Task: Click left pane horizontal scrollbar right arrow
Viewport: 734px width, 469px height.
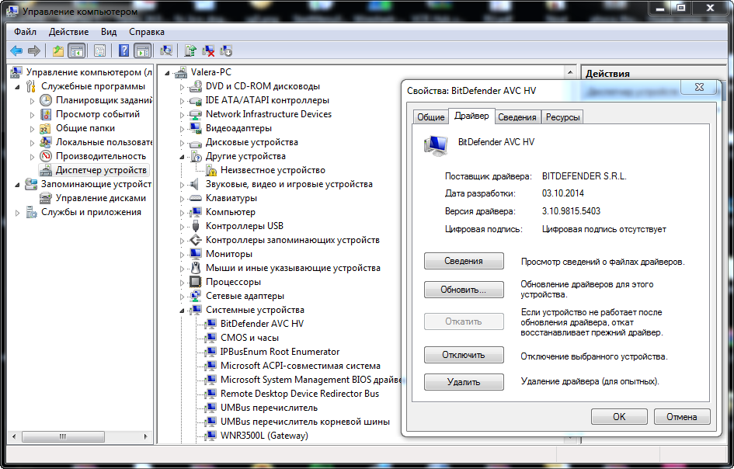Action: (x=145, y=436)
